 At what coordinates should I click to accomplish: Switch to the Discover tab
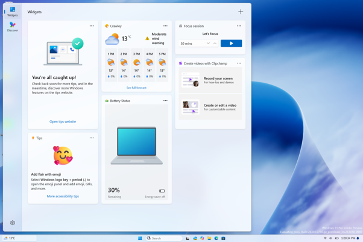(13, 27)
